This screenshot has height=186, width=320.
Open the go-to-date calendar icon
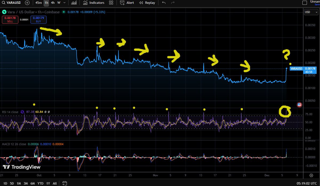64,183
